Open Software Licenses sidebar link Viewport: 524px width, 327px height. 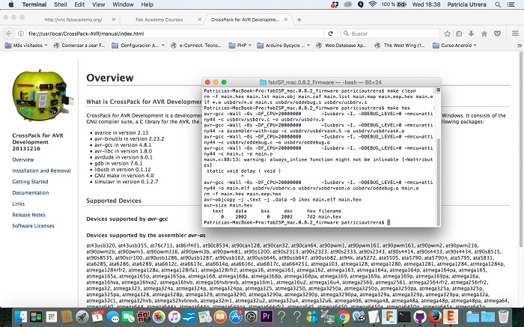pyautogui.click(x=33, y=226)
